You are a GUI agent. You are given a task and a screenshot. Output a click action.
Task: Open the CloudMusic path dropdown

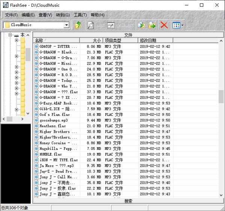[66, 25]
